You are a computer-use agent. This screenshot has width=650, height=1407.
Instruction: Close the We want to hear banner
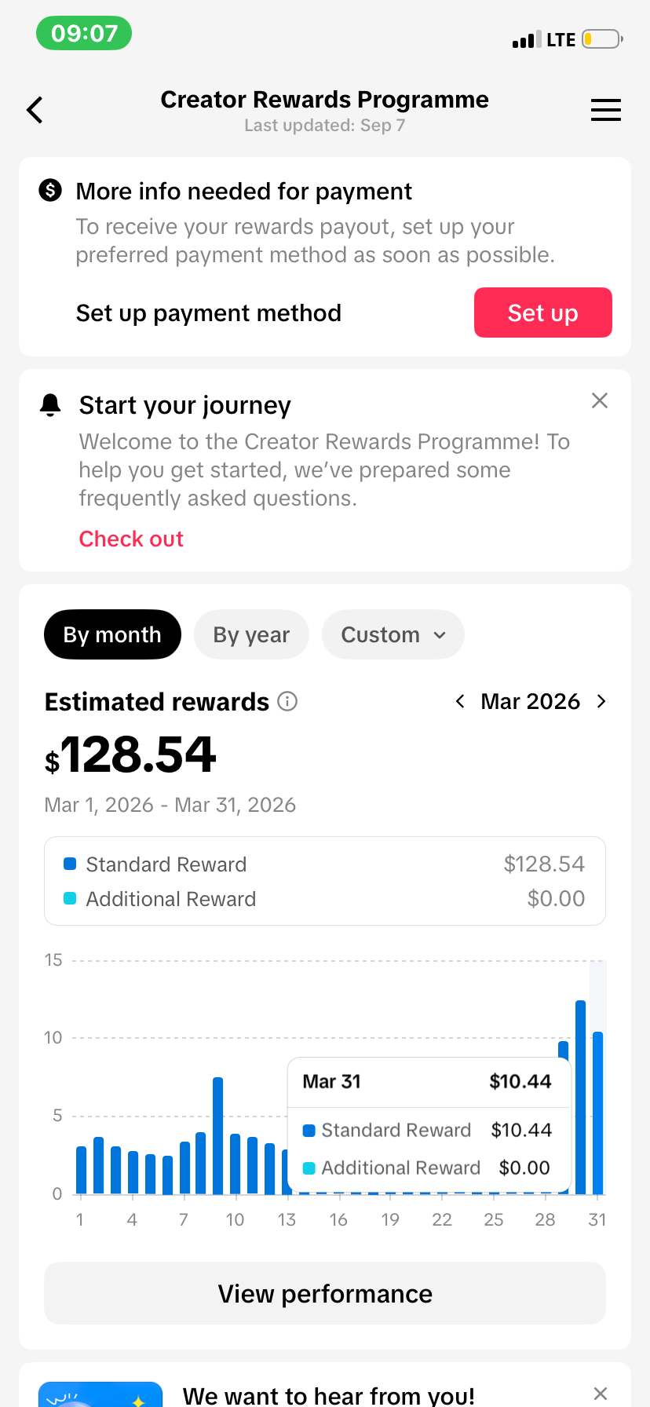click(601, 1394)
